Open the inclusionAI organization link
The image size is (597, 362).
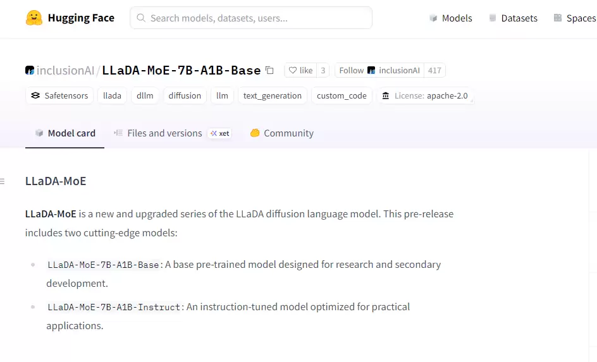65,70
